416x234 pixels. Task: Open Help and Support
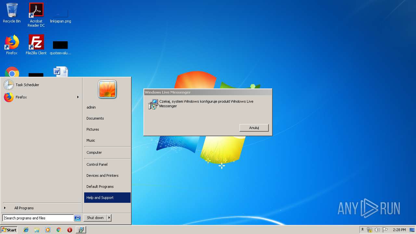click(107, 198)
